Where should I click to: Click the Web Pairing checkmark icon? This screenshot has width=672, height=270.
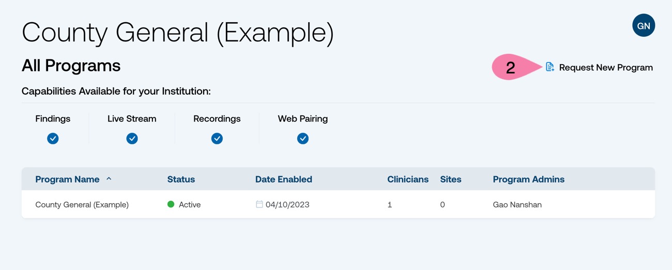(x=303, y=138)
